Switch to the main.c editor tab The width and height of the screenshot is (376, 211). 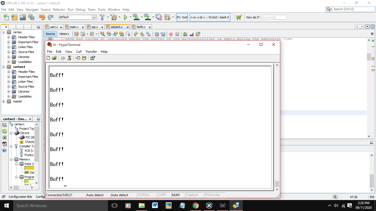74,27
